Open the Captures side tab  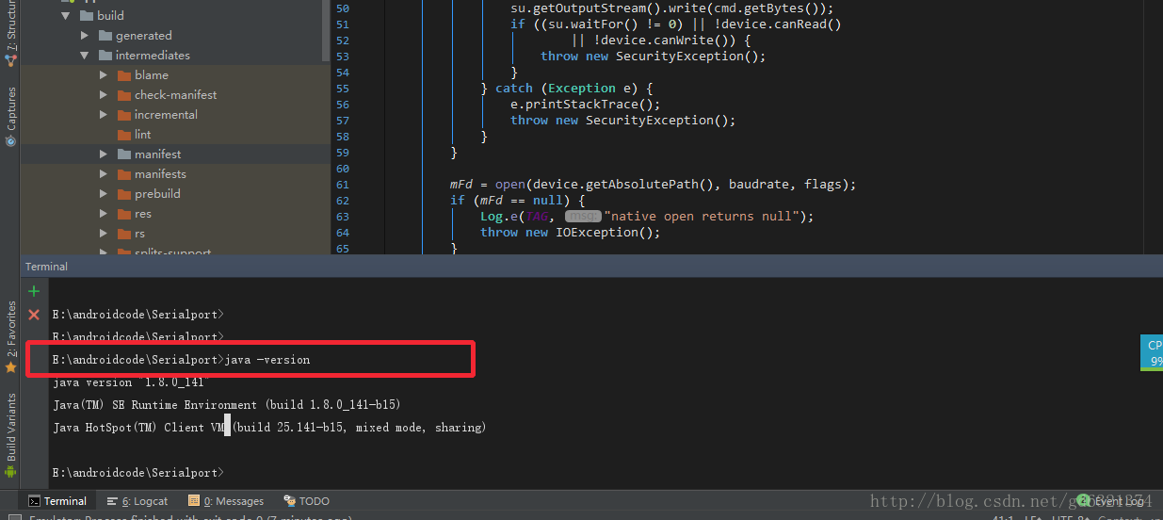click(10, 117)
